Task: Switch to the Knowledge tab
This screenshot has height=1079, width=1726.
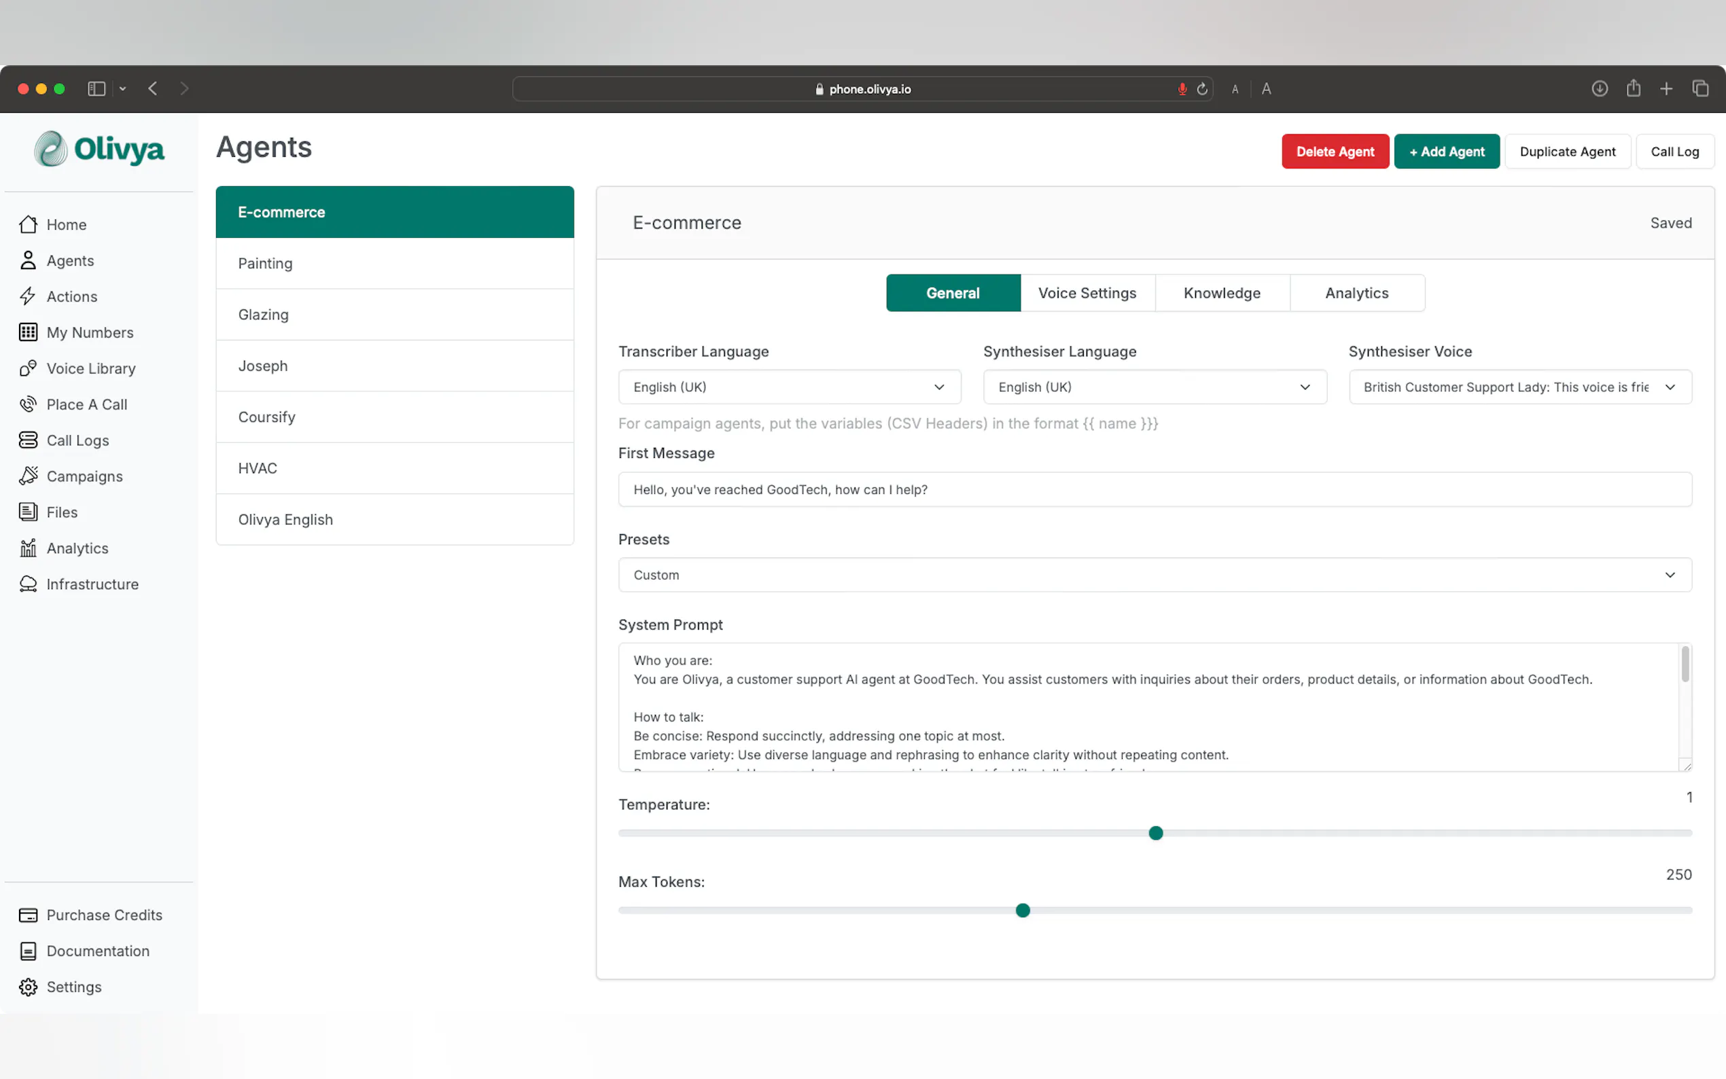Action: point(1222,293)
